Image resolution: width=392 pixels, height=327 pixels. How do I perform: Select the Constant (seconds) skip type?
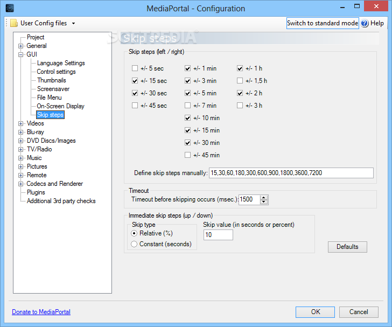[x=134, y=244]
